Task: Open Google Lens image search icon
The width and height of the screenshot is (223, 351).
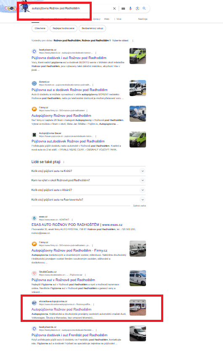Action: [138, 8]
